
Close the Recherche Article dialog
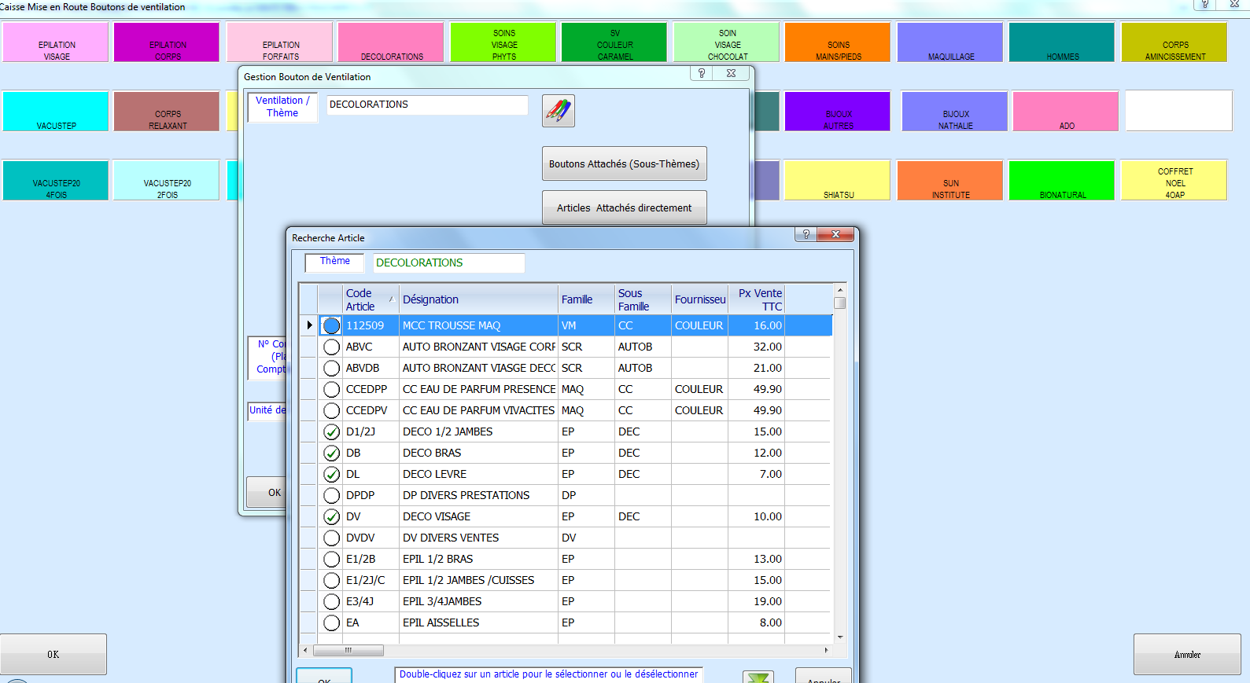click(x=835, y=234)
